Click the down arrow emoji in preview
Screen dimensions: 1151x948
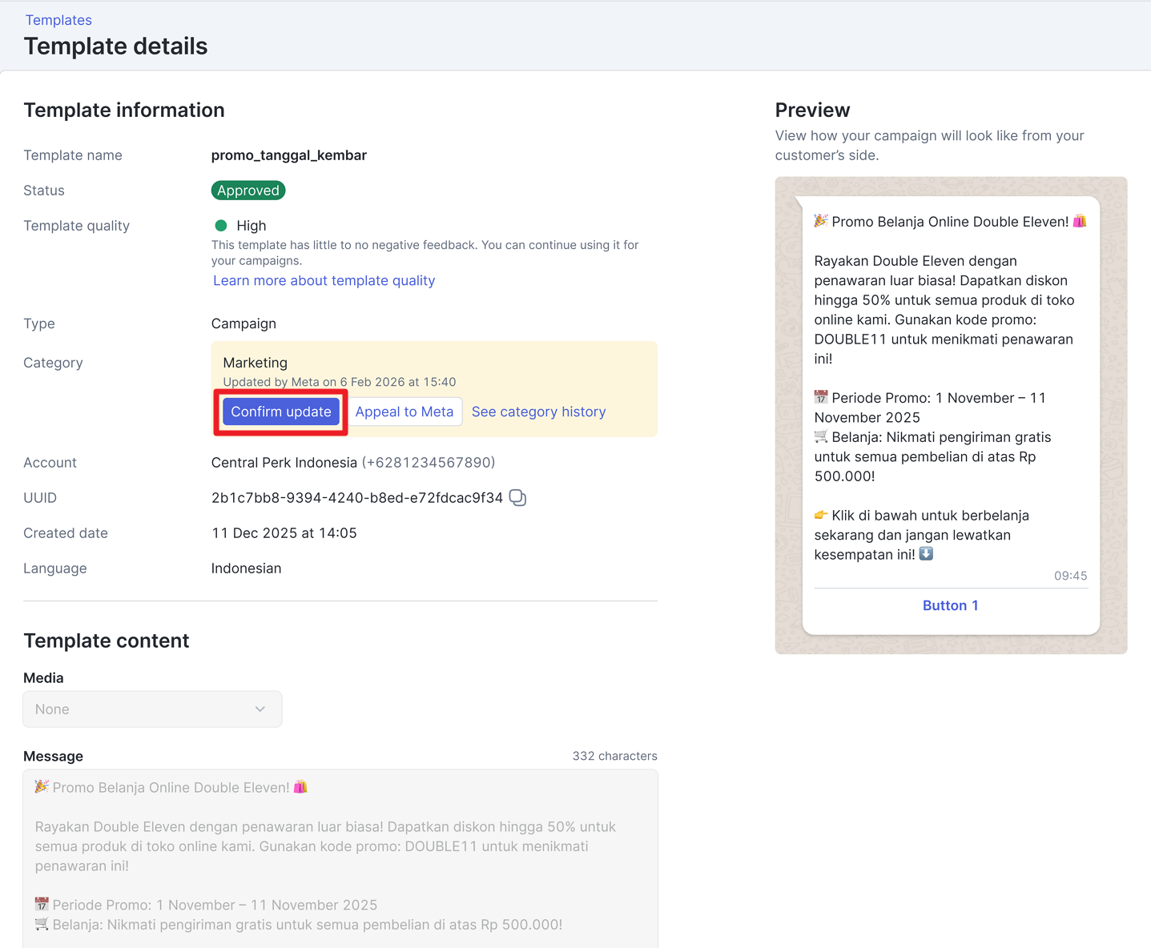coord(926,554)
